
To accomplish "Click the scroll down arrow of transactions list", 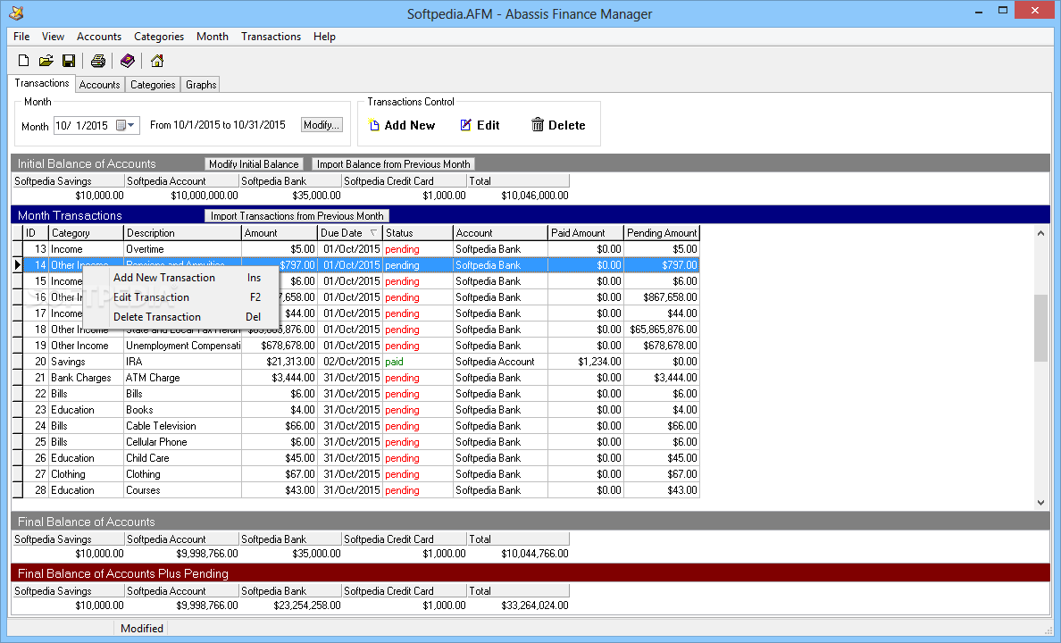I will pyautogui.click(x=1040, y=502).
